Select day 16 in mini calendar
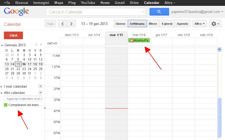The height and width of the screenshot is (140, 225). [x=24, y=64]
